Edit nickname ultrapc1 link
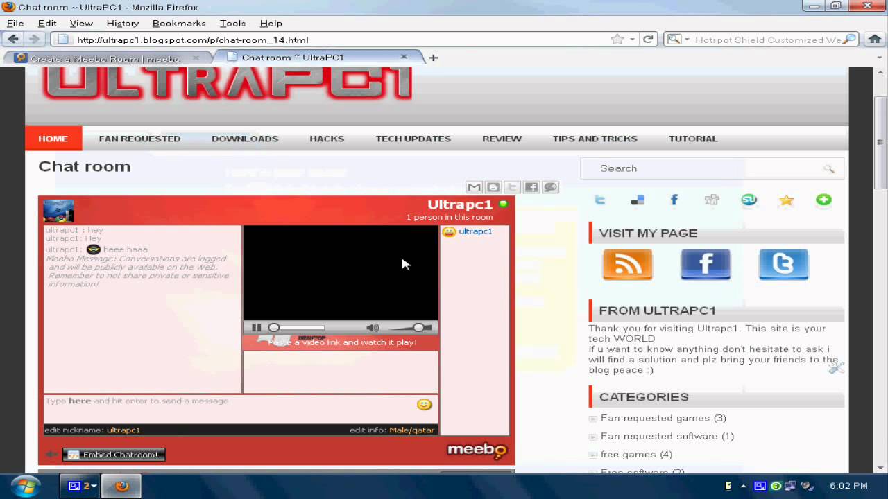The height and width of the screenshot is (499, 888). pos(123,430)
